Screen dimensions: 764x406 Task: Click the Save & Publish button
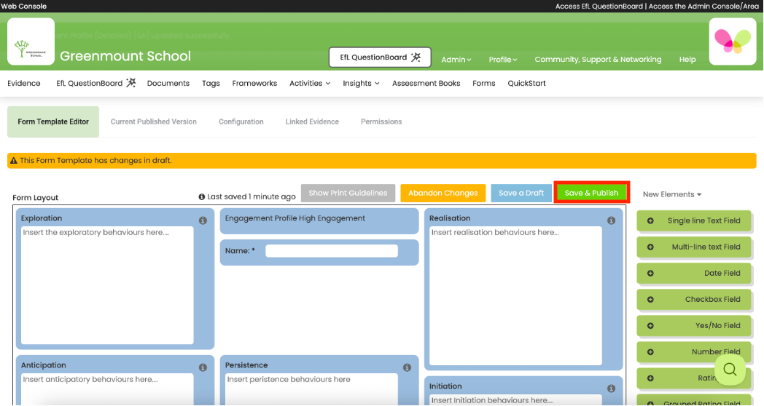coord(591,193)
